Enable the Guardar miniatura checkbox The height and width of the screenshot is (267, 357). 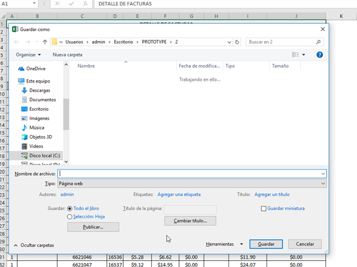coord(264,209)
